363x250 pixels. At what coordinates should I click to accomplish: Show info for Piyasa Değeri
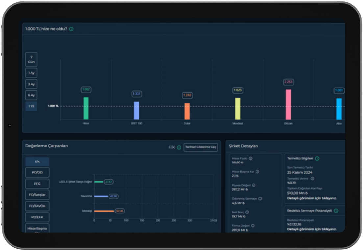pos(254,185)
